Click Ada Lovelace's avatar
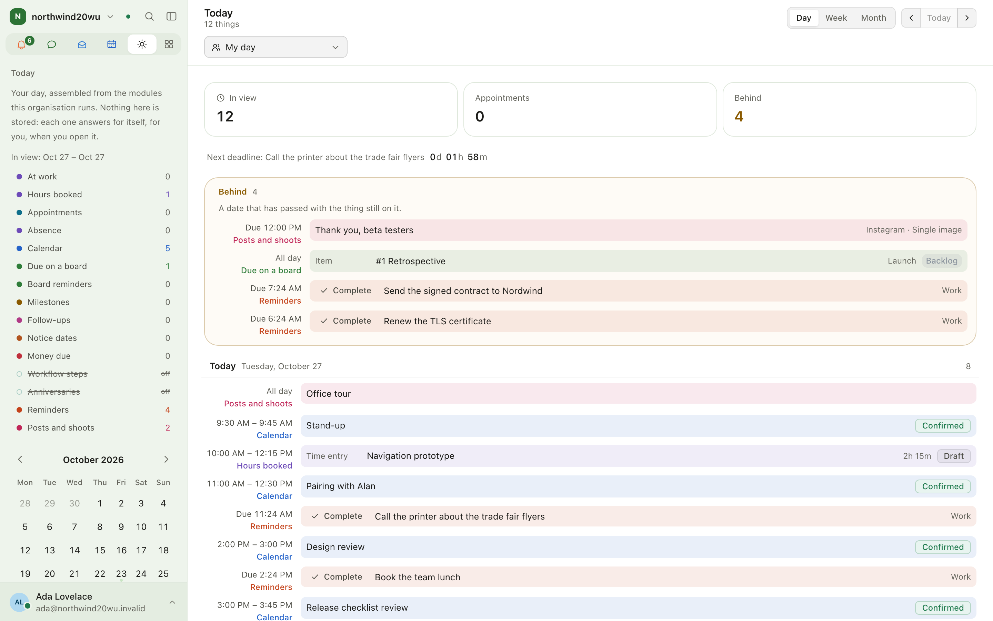Viewport: 993px width, 621px height. coord(19,602)
